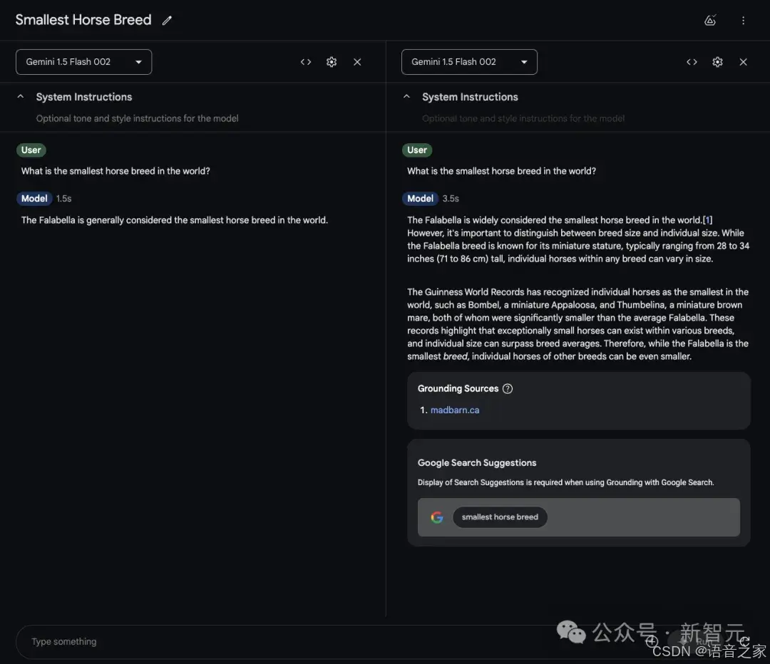Image resolution: width=770 pixels, height=664 pixels.
Task: Click the right panel Model label
Action: pyautogui.click(x=421, y=198)
